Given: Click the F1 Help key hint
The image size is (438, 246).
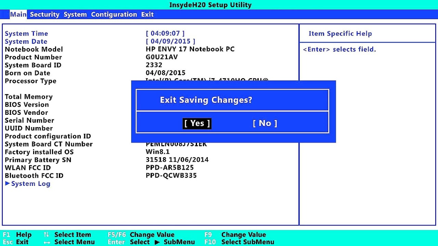Looking at the screenshot, I should pos(17,235).
